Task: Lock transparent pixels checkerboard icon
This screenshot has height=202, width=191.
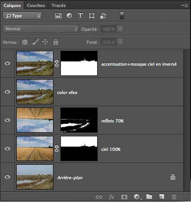Action: (25, 42)
